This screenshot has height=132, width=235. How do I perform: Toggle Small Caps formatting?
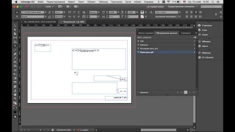(69, 16)
